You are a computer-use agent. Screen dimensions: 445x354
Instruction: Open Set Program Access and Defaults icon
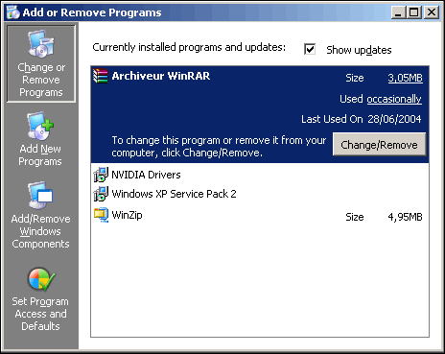click(x=41, y=279)
